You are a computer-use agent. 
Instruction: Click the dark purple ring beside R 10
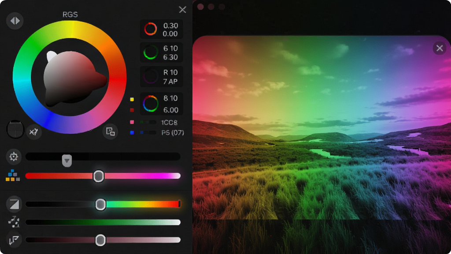(x=151, y=77)
